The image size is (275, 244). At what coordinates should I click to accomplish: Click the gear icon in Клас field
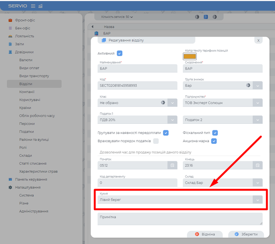point(163,103)
